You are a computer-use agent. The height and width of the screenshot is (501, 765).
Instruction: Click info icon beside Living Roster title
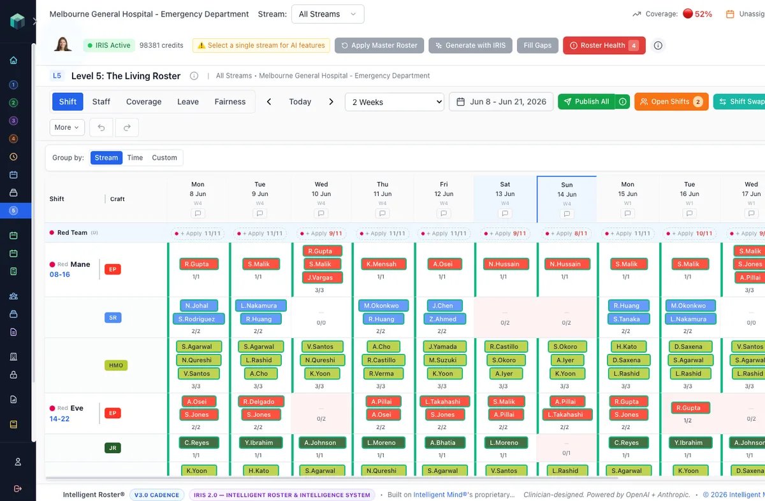click(194, 76)
